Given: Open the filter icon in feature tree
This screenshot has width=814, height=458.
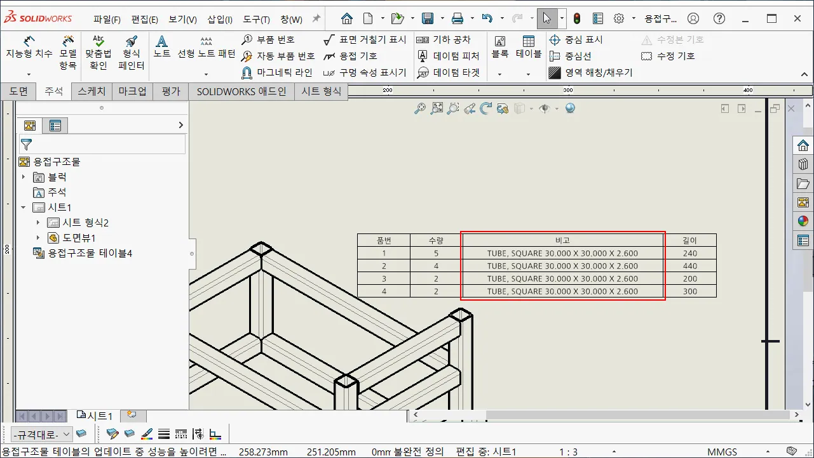Looking at the screenshot, I should [26, 144].
